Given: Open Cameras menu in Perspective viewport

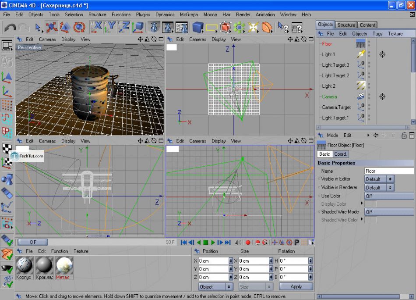Looking at the screenshot, I should pyautogui.click(x=47, y=39).
